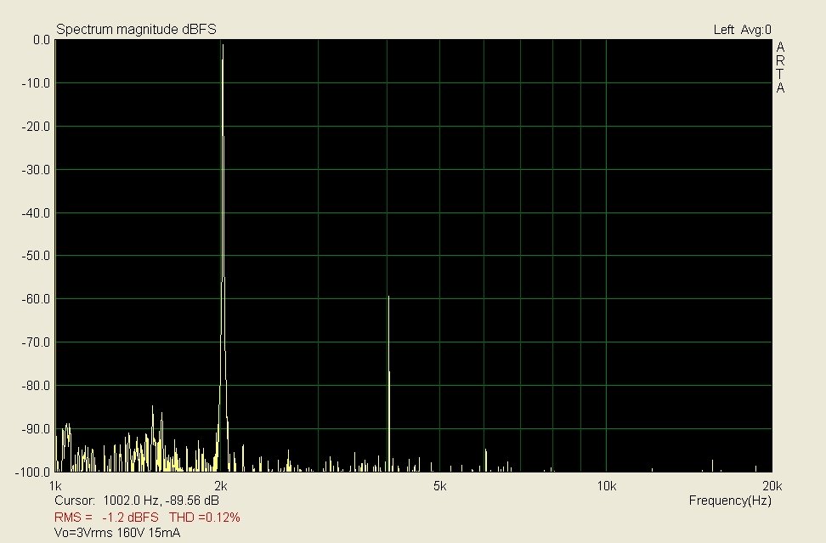This screenshot has width=826, height=543.
Task: Click the 1k frequency axis label
Action: point(54,486)
